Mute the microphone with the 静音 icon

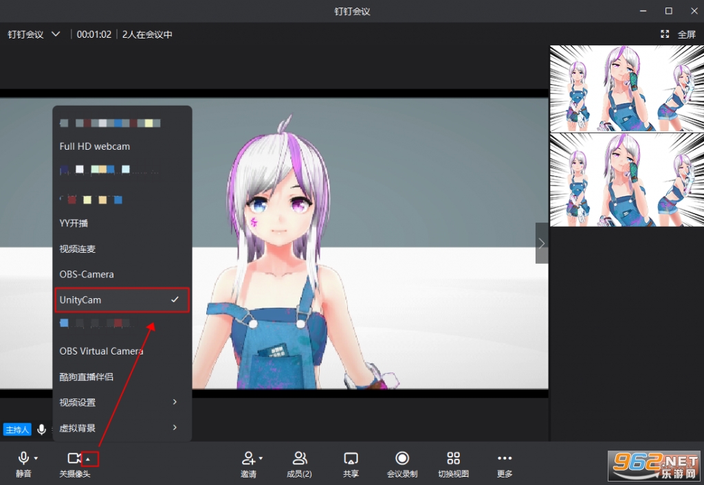point(23,458)
